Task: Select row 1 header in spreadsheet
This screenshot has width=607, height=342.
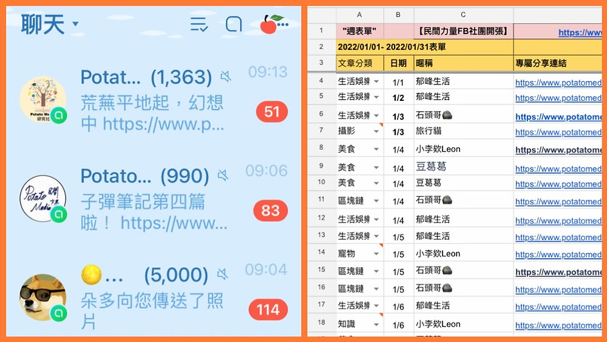Action: [321, 30]
